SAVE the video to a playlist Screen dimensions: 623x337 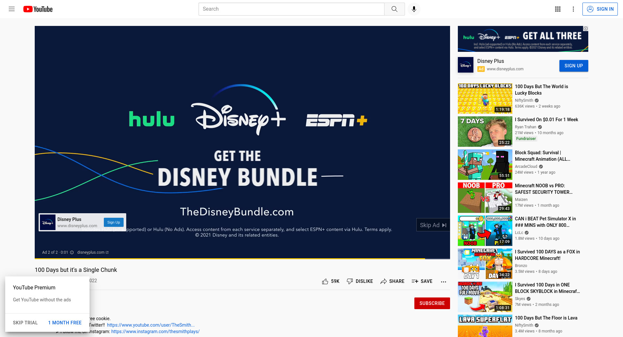[x=422, y=281]
